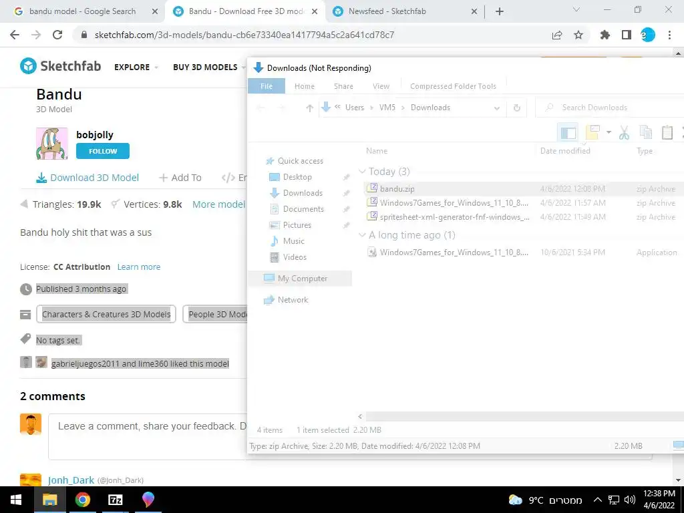This screenshot has height=513, width=684.
Task: Click the volume speaker tray icon
Action: pos(629,500)
